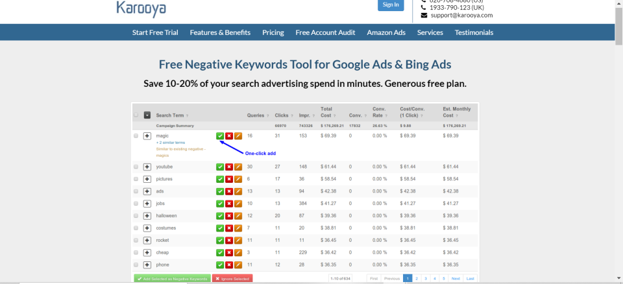The image size is (623, 284).
Task: Add cheap with green checkmark icon
Action: [x=220, y=253]
